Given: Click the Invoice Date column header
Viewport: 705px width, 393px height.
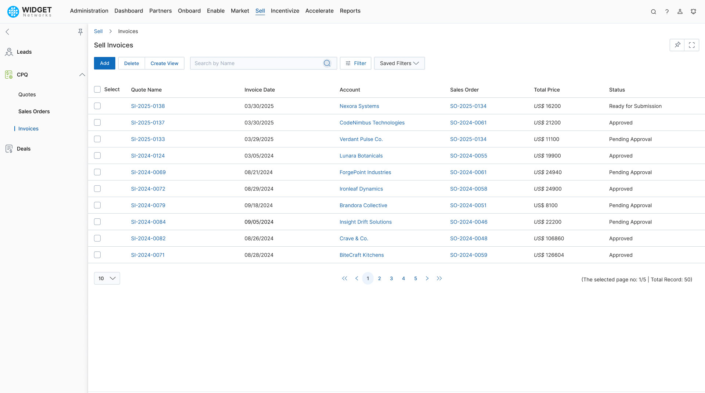Looking at the screenshot, I should coord(260,90).
